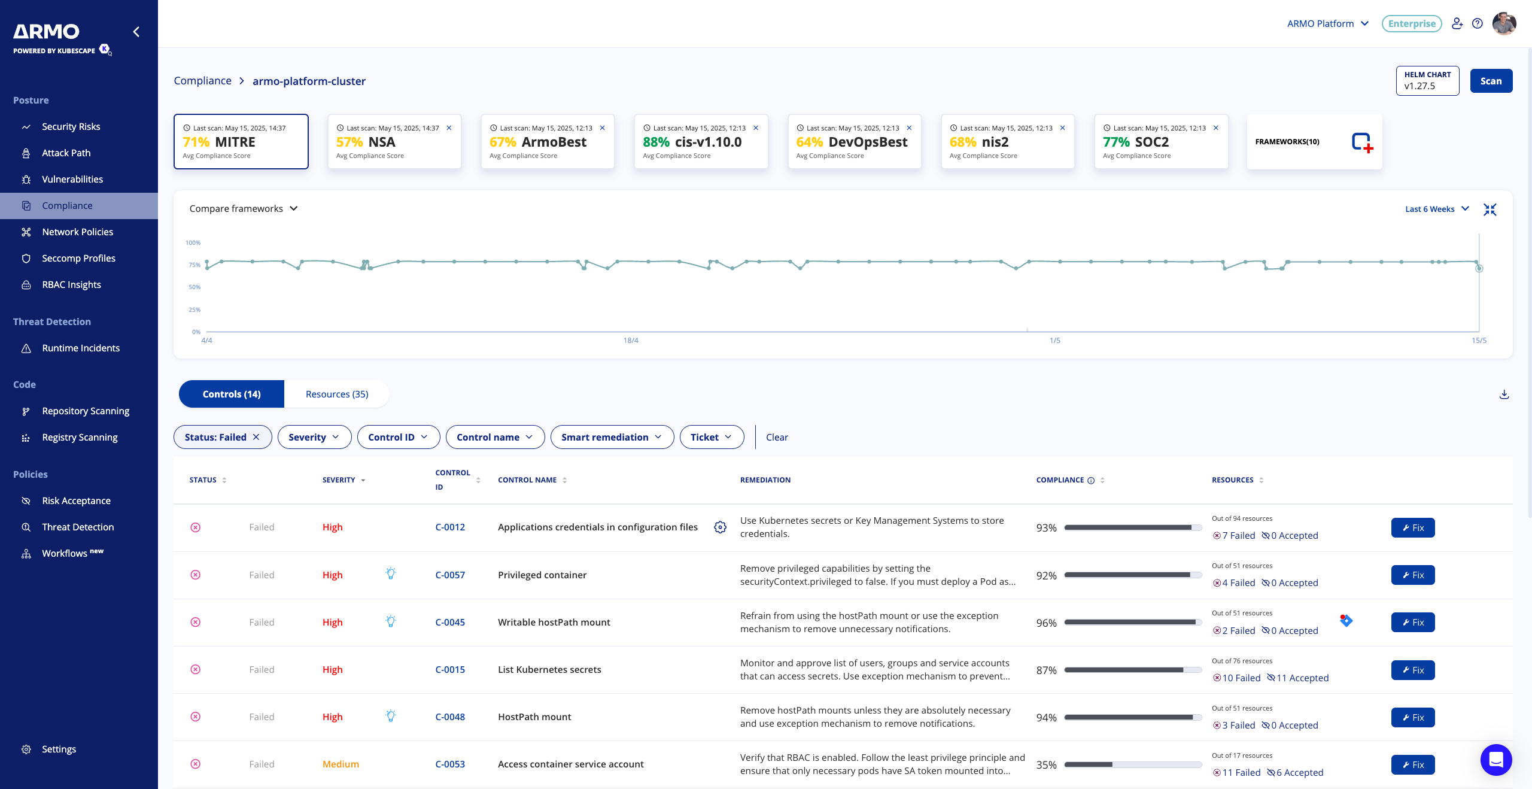The image size is (1532, 789).
Task: Close the NSA framework card
Action: (449, 128)
